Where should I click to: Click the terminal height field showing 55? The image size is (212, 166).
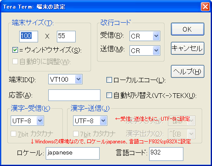coord(66,36)
